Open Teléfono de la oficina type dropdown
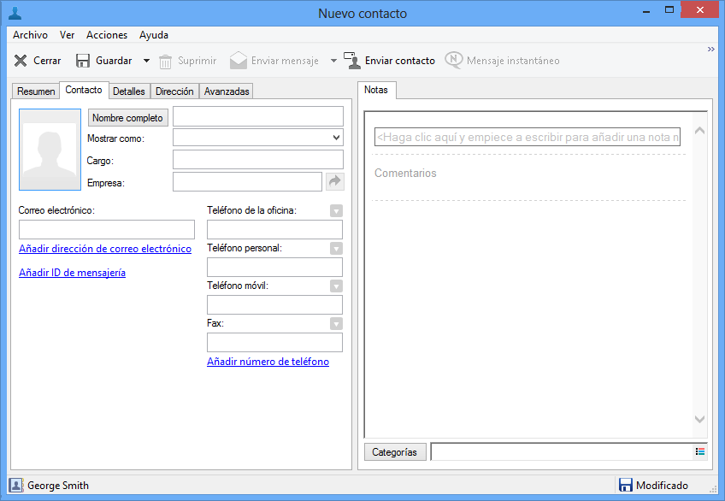This screenshot has height=501, width=725. 336,211
